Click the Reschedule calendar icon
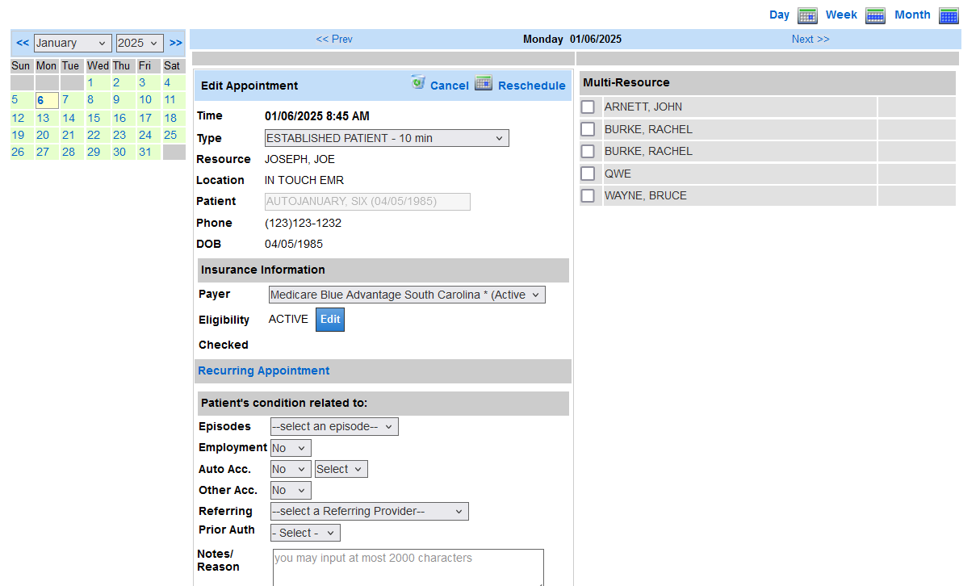Viewport: 980px width, 586px height. click(x=484, y=83)
